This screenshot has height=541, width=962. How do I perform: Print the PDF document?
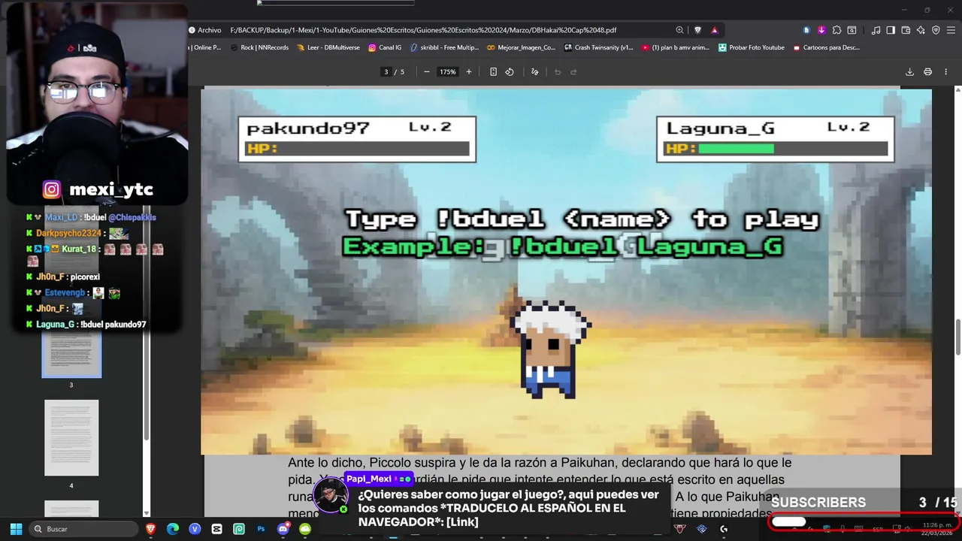927,72
